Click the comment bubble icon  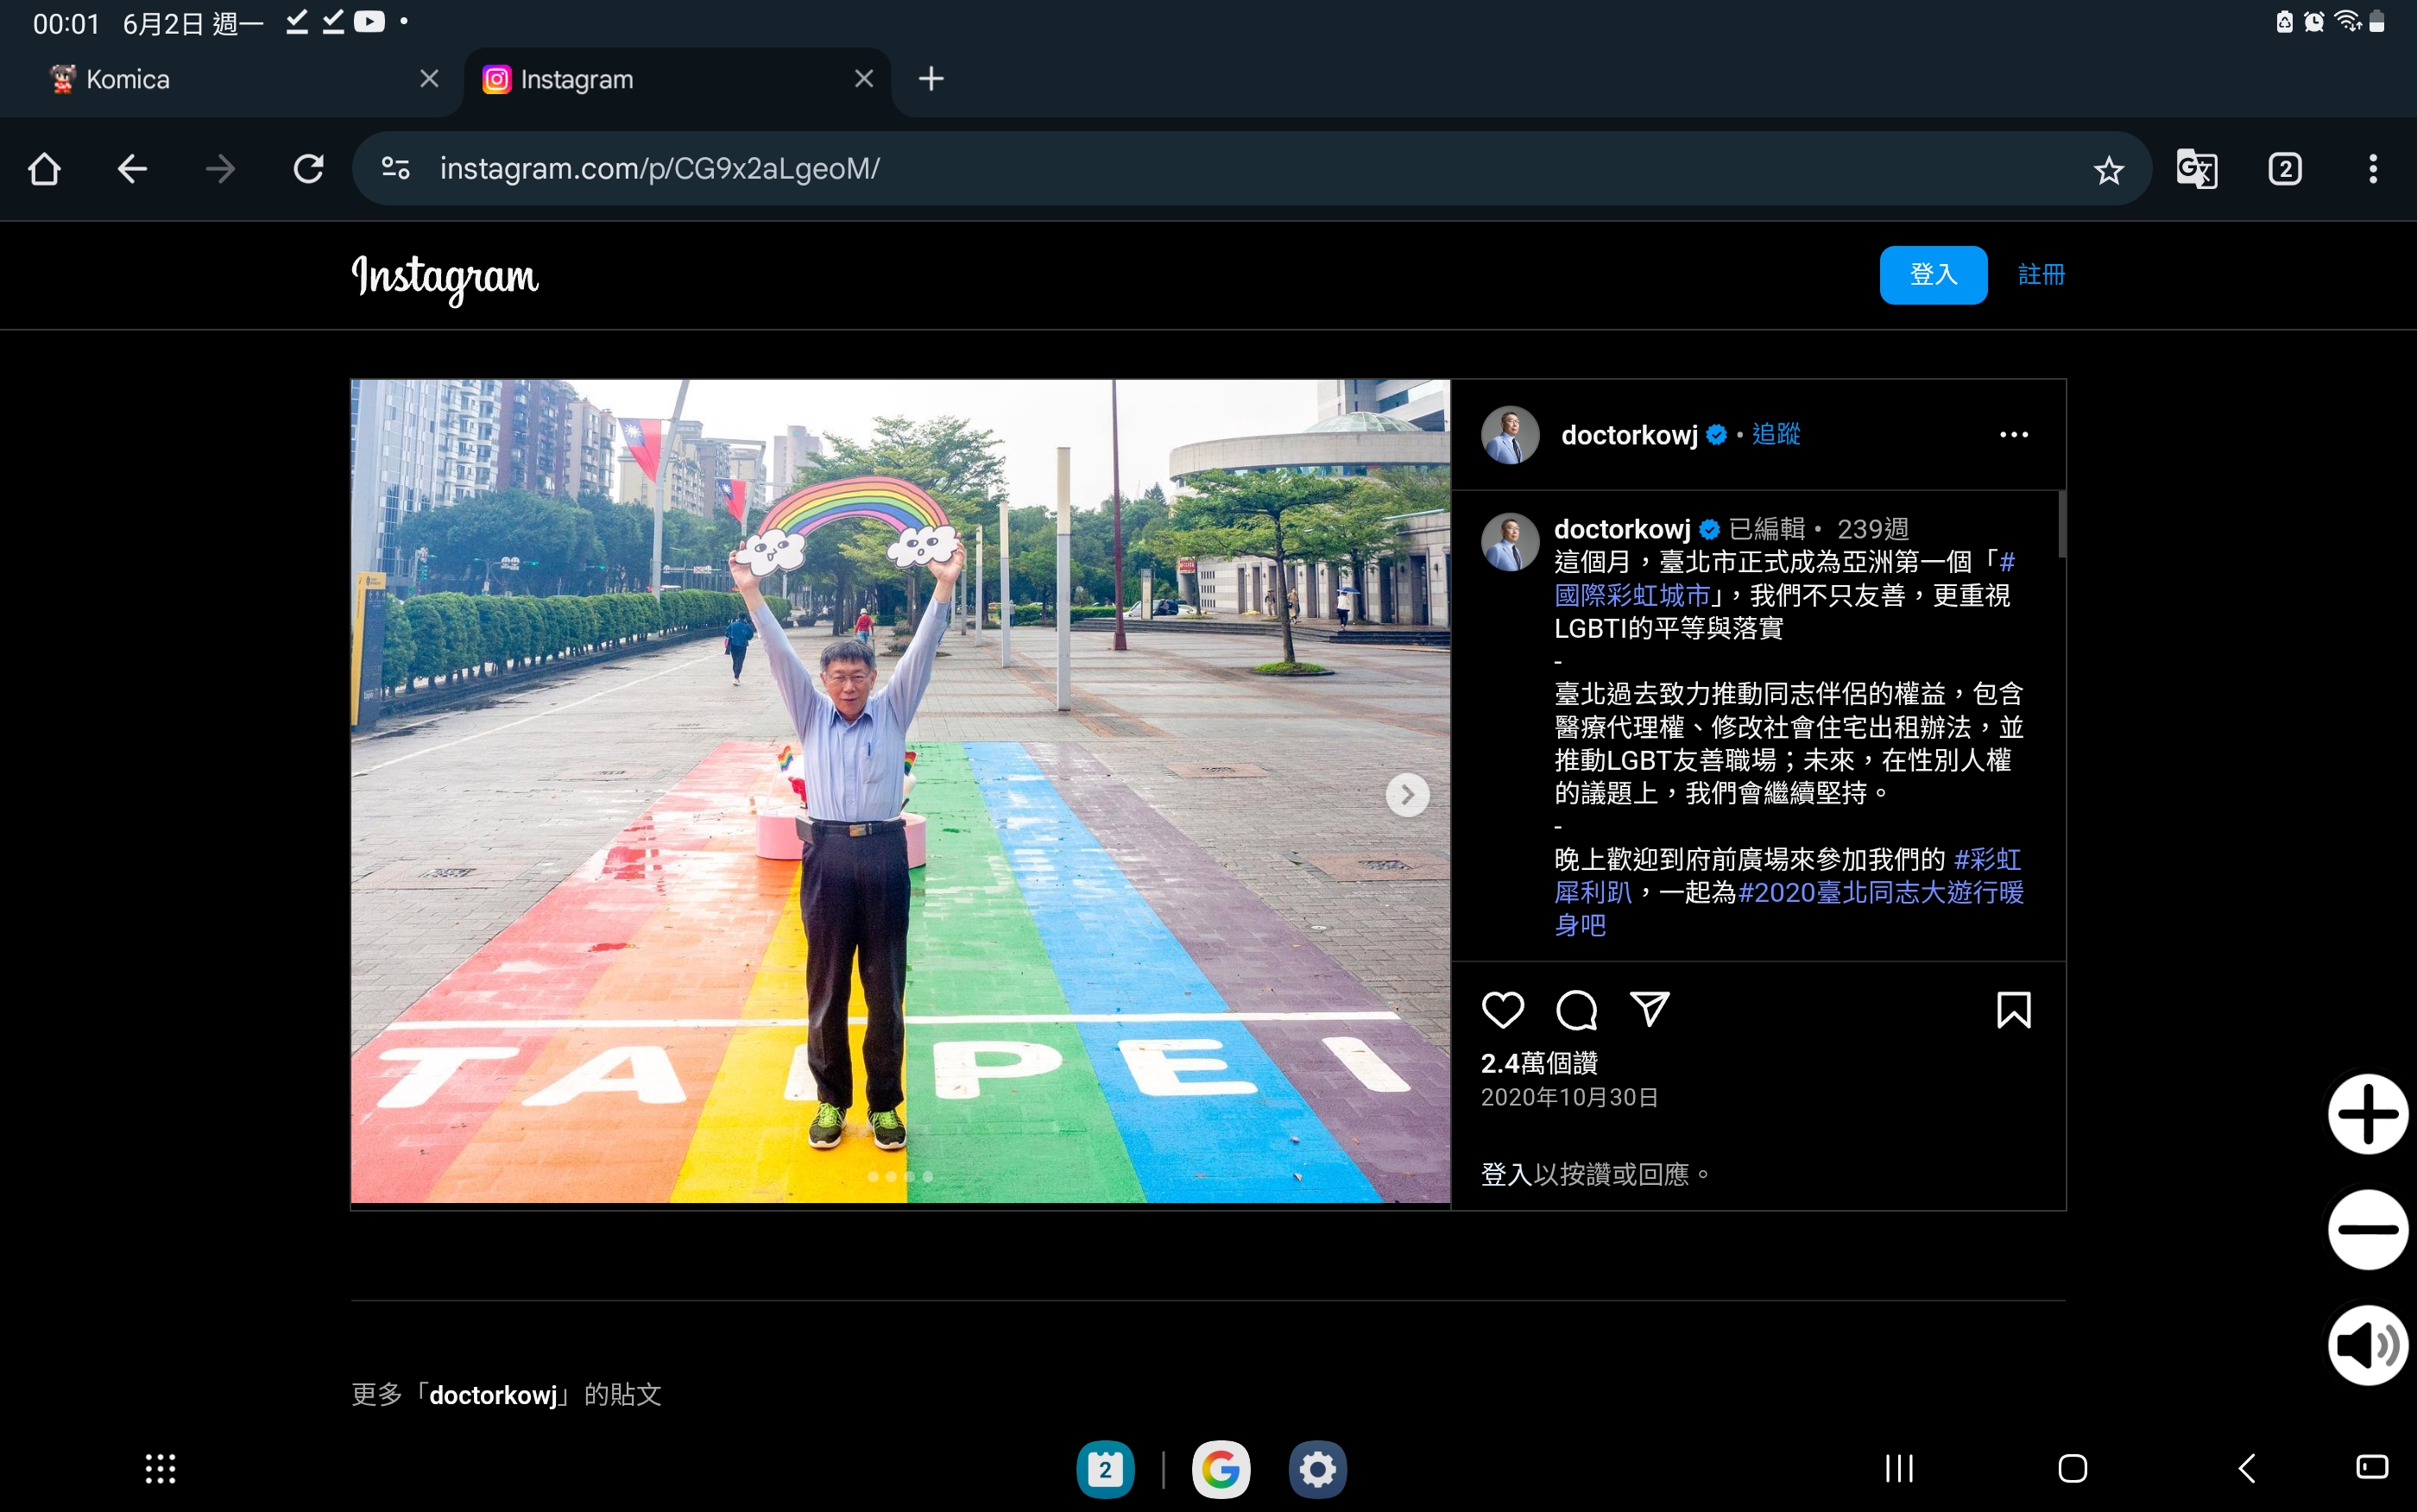1576,1010
